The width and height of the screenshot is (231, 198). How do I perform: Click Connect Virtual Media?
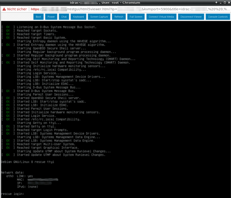pos(161,17)
